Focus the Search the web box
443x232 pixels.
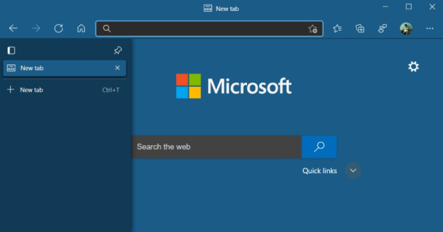click(216, 147)
